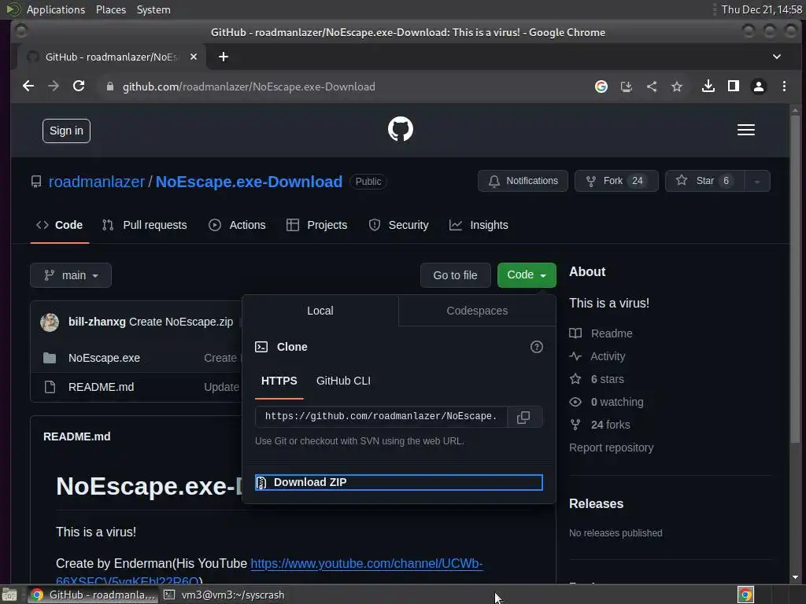Switch to vm3 terminal in taskbar
Screen dimensions: 806x604
click(x=224, y=595)
